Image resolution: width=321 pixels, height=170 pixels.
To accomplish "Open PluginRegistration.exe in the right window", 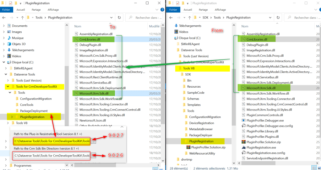I will (x=261, y=147).
